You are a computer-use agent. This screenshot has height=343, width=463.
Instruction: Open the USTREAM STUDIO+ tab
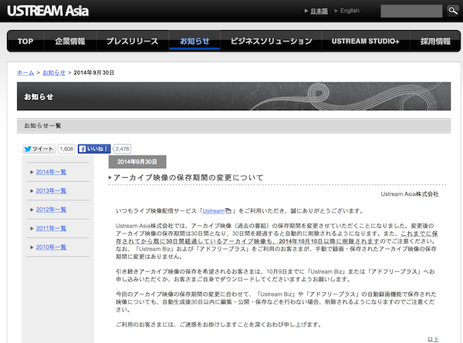tap(366, 41)
